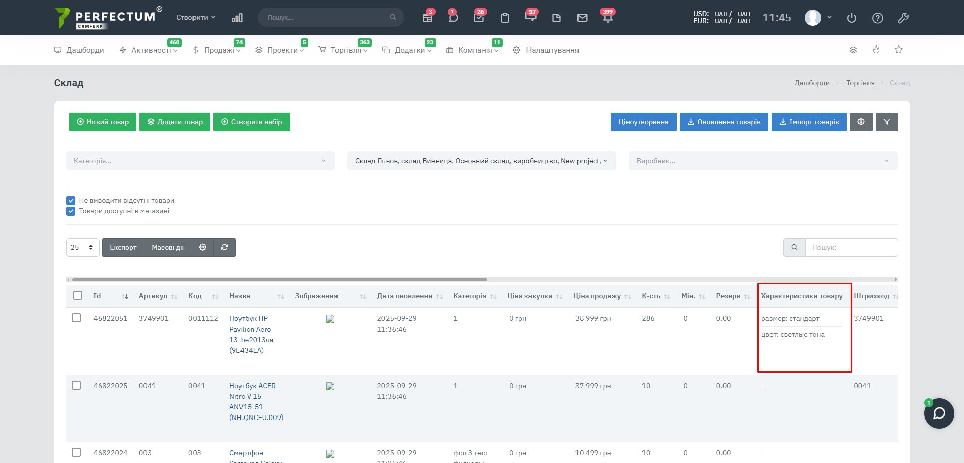The height and width of the screenshot is (463, 964).
Task: Open the help question mark icon
Action: click(x=878, y=18)
